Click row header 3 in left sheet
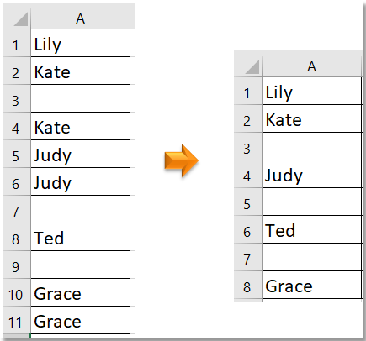The width and height of the screenshot is (366, 341). (x=17, y=98)
